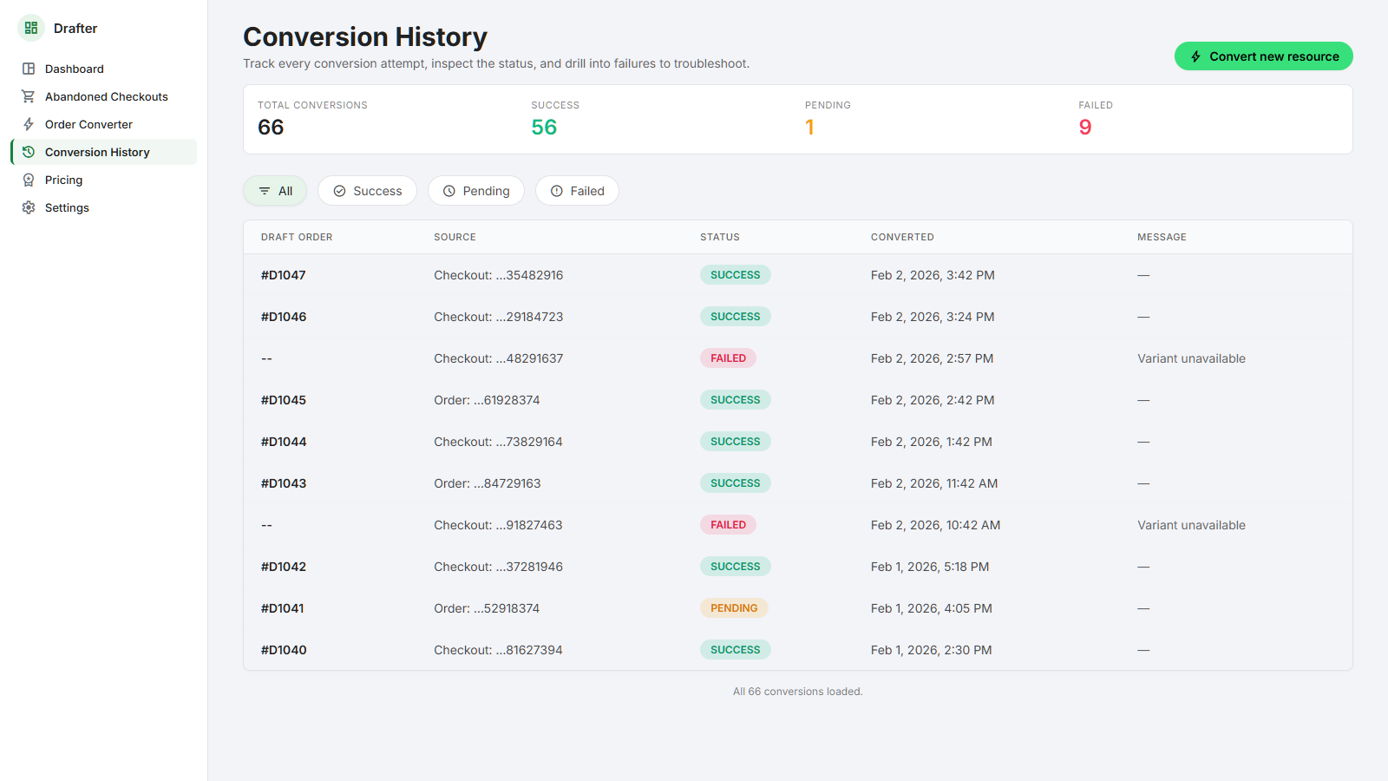Select the Dashboard grid icon in sidebar

tap(29, 69)
